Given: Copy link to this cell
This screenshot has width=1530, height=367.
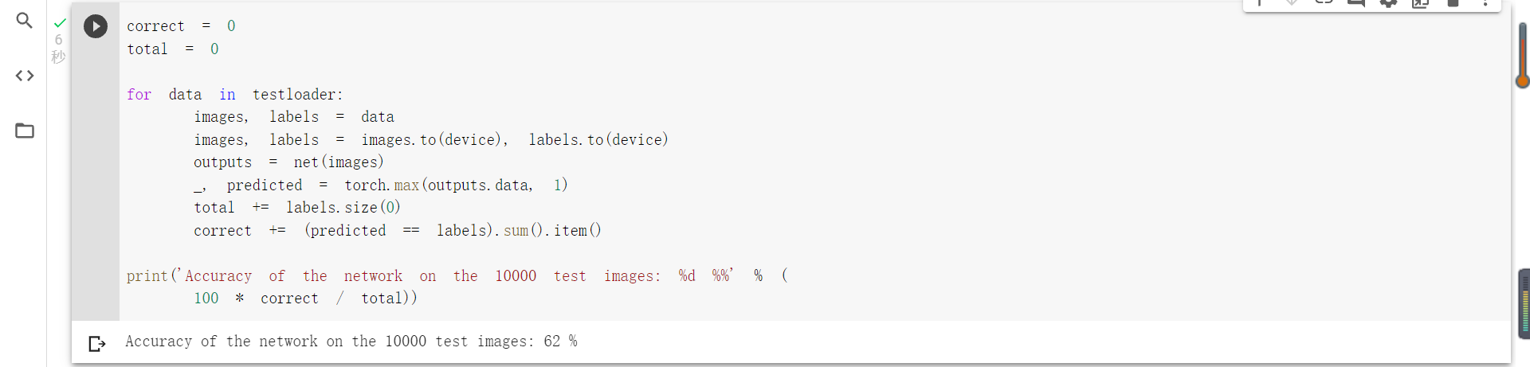Looking at the screenshot, I should click(1324, 3).
